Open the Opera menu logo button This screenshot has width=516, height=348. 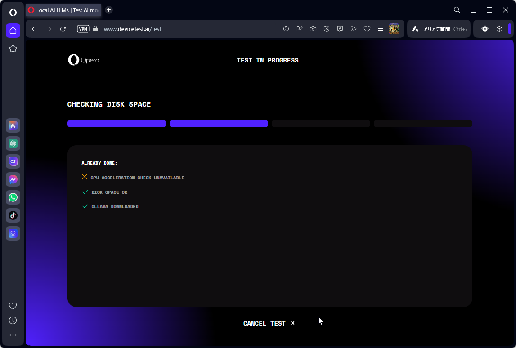coord(13,13)
